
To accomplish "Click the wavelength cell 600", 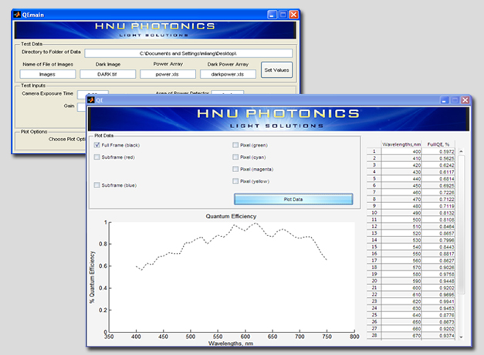I will tap(401, 288).
